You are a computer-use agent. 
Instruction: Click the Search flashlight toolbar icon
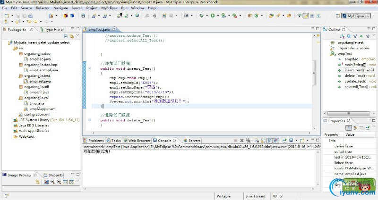[x=278, y=16]
